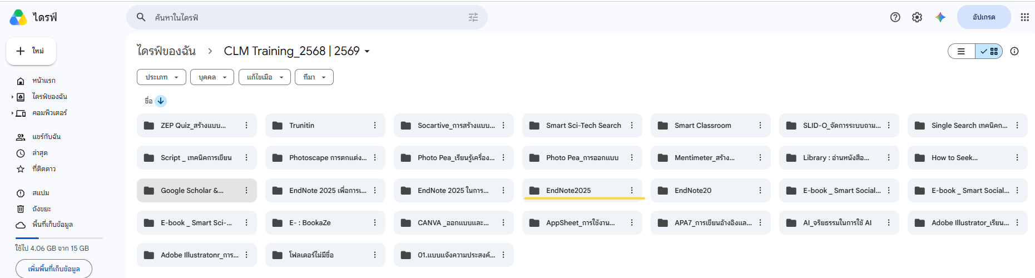Open more options for How to Seek folder
The height and width of the screenshot is (278, 1035).
pyautogui.click(x=1017, y=157)
